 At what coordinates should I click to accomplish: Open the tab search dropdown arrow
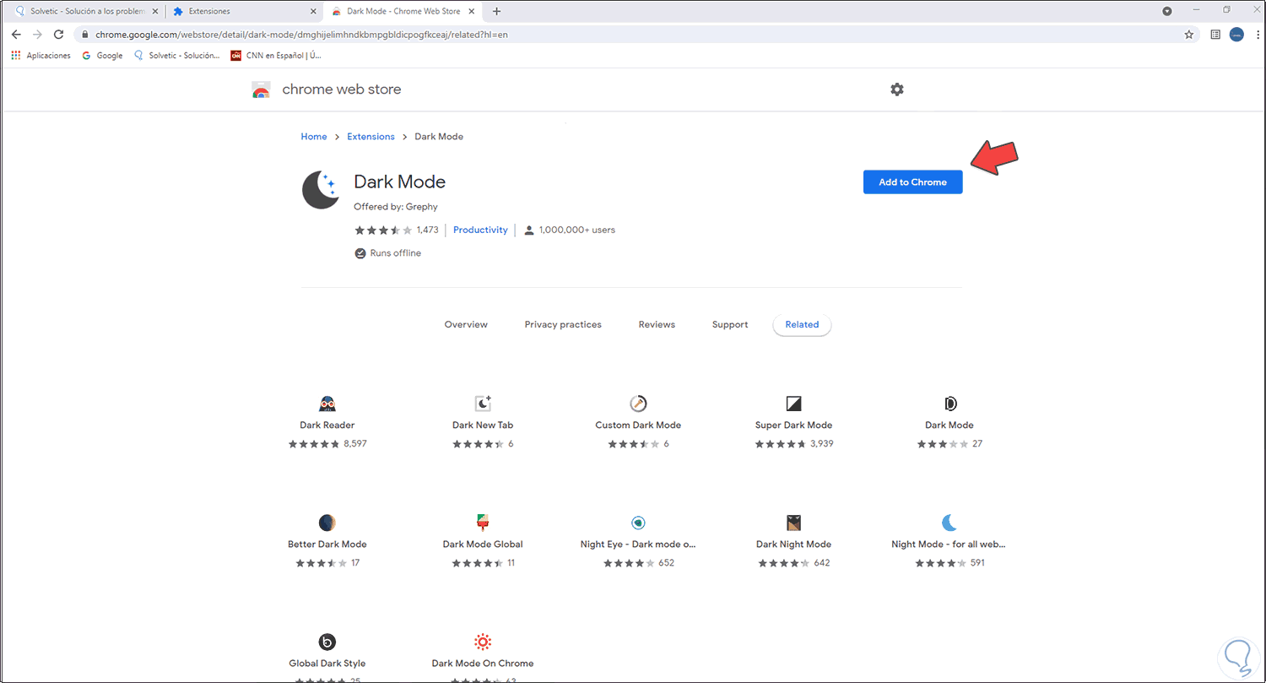tap(1167, 11)
